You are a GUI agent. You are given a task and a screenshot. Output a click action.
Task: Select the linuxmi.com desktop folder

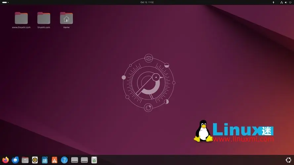(x=44, y=20)
